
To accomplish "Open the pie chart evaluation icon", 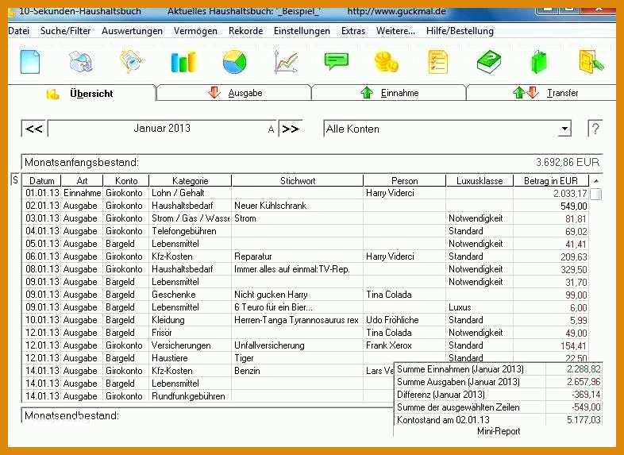I will 235,62.
